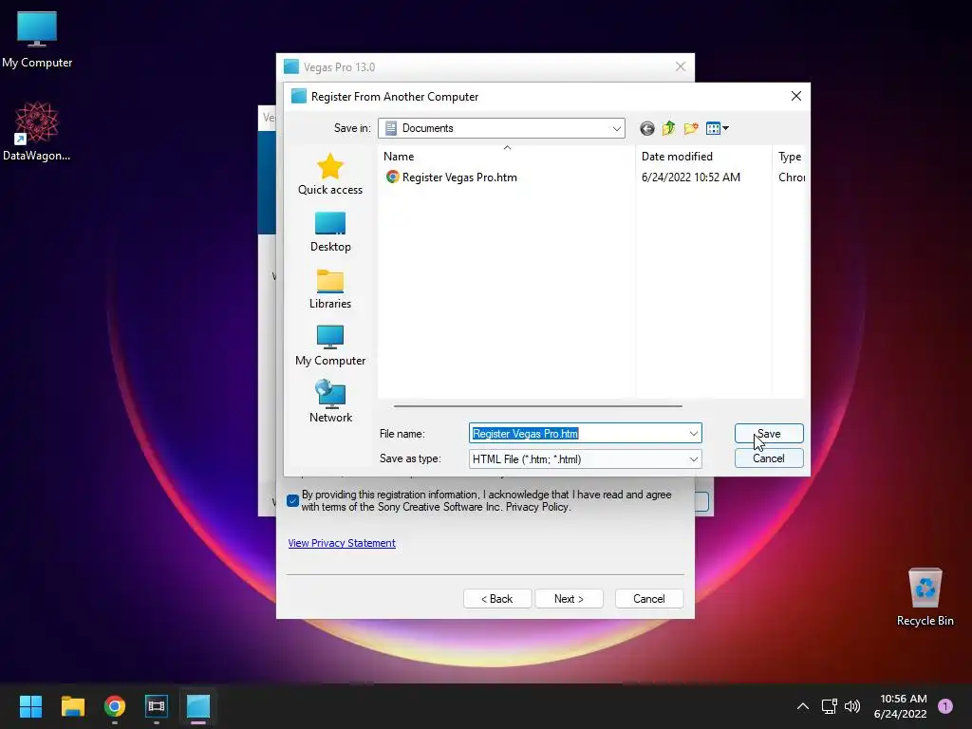Create a new folder icon
Viewport: 972px width, 729px height.
[691, 128]
